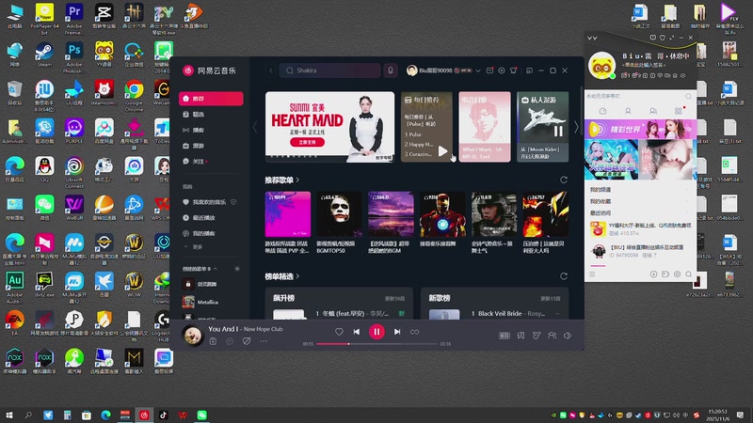Switch NetEase Music to mini mode
The height and width of the screenshot is (423, 753).
tap(529, 70)
